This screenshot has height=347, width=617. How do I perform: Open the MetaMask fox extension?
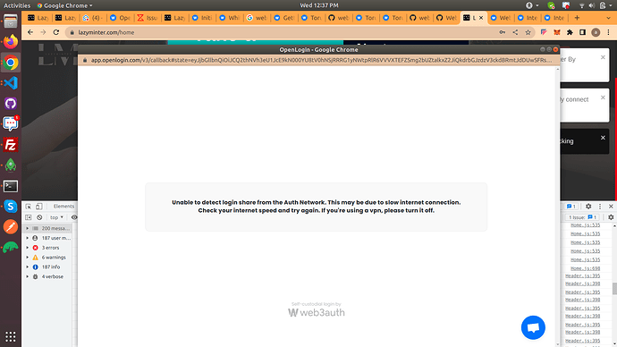(x=557, y=32)
